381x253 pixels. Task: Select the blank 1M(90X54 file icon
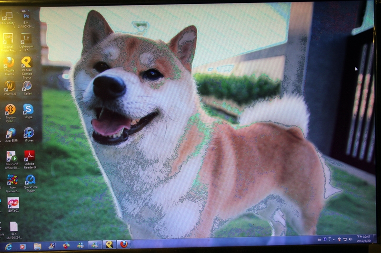[14, 231]
